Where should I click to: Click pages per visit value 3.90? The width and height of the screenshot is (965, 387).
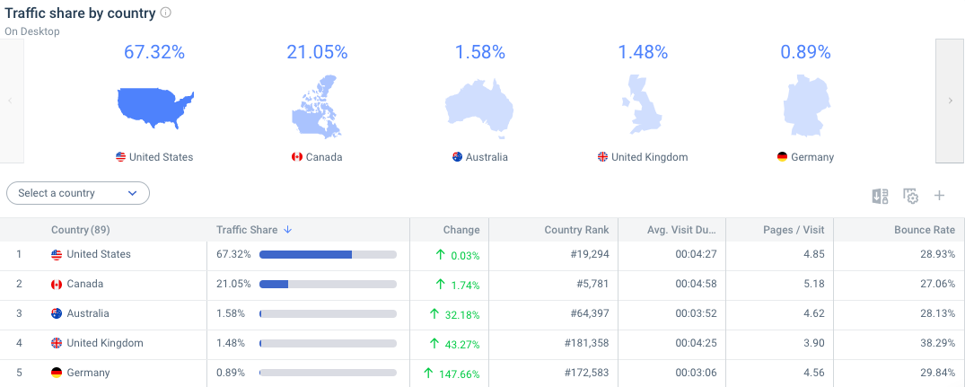813,343
